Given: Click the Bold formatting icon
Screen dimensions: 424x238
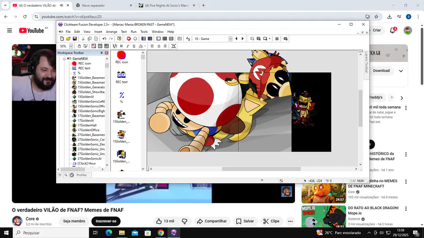Looking at the screenshot, I should 121,46.
